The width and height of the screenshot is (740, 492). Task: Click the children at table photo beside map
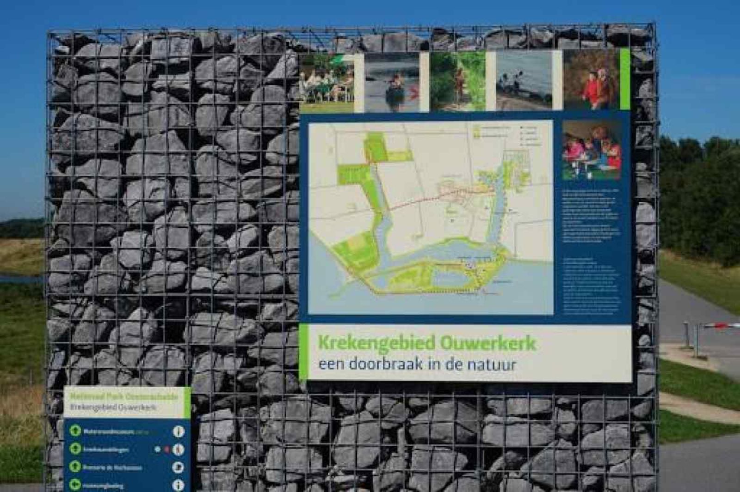592,151
